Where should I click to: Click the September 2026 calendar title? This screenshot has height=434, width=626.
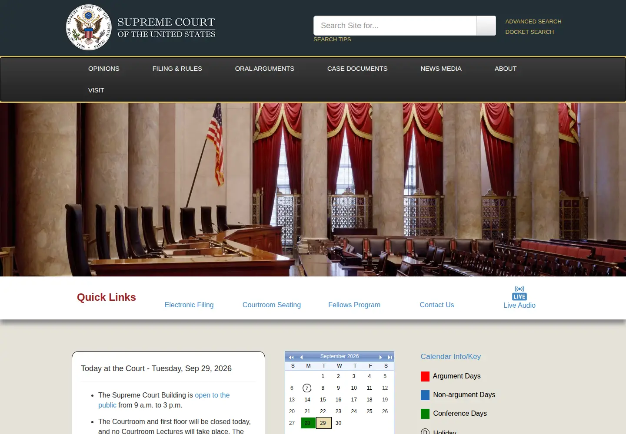point(340,356)
